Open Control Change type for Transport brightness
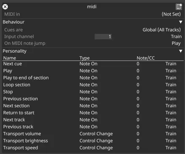The width and height of the screenshot is (185, 154). 96,141
